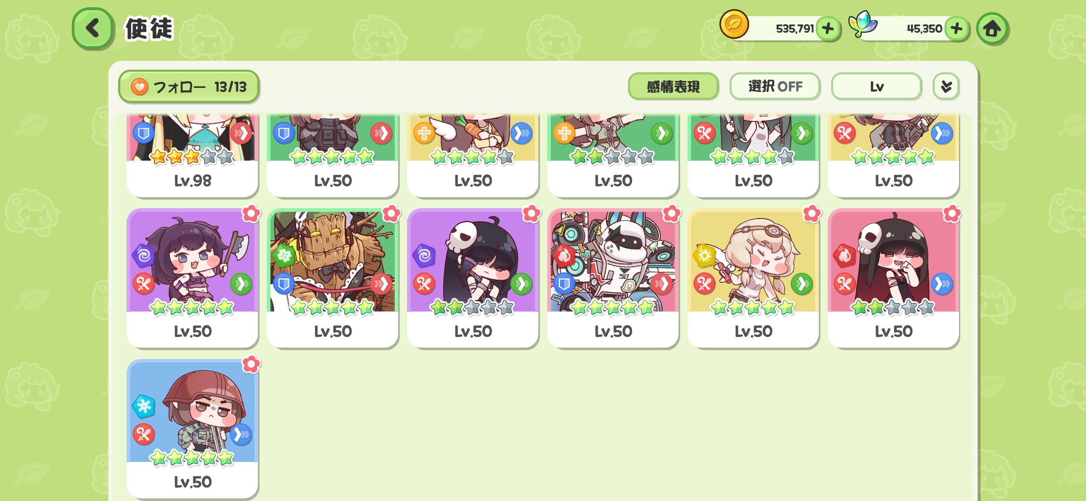Select the Lv.98 blonde character card
Image resolution: width=1086 pixels, height=501 pixels.
192,155
